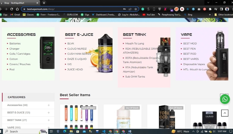The image size is (233, 134).
Task: Open the WhatsApp chat bubble
Action: point(225,99)
